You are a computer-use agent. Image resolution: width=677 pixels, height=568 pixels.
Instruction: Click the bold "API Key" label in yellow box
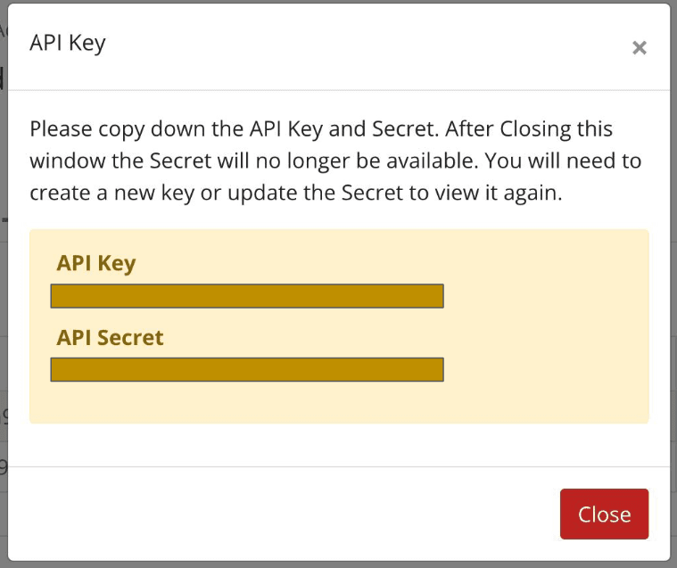[96, 263]
